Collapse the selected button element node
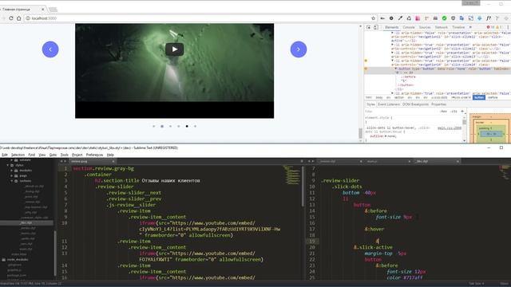The width and height of the screenshot is (511, 287). pos(396,69)
